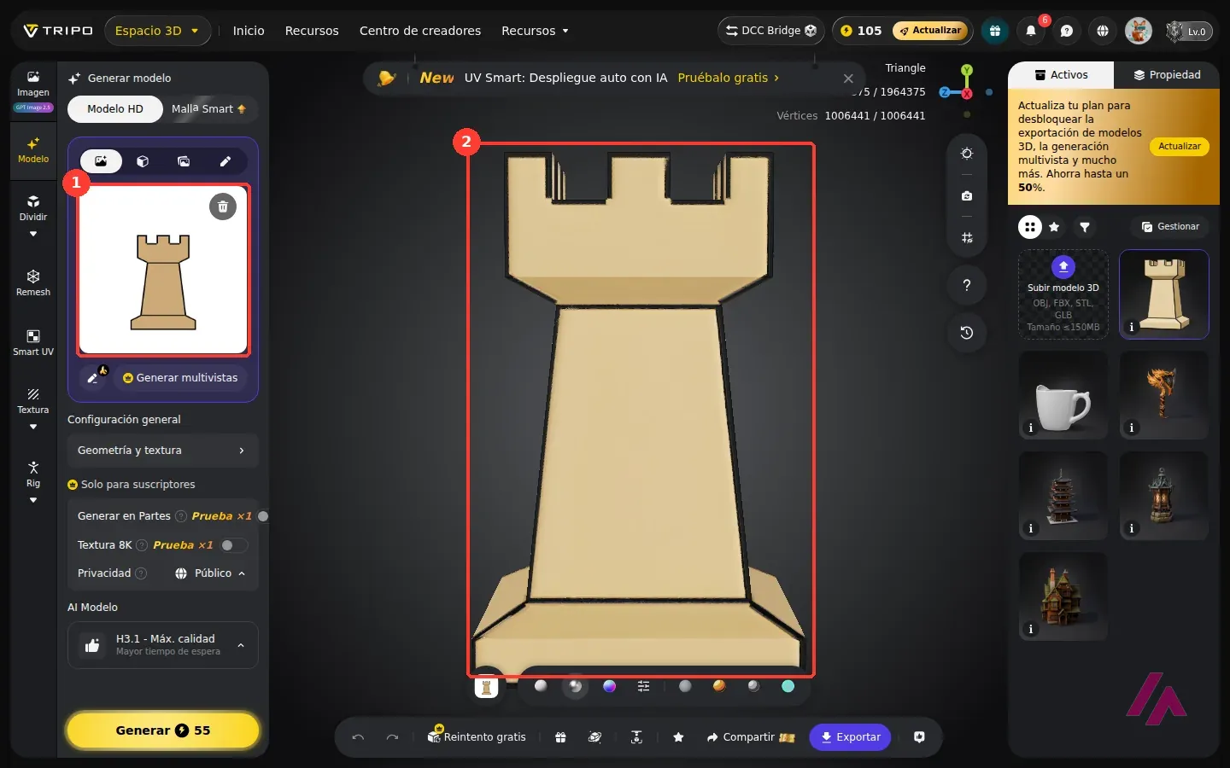
Task: Open the viewport help question mark
Action: [x=967, y=285]
